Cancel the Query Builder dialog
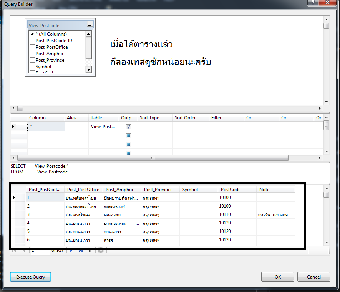The width and height of the screenshot is (340, 292). pyautogui.click(x=313, y=277)
